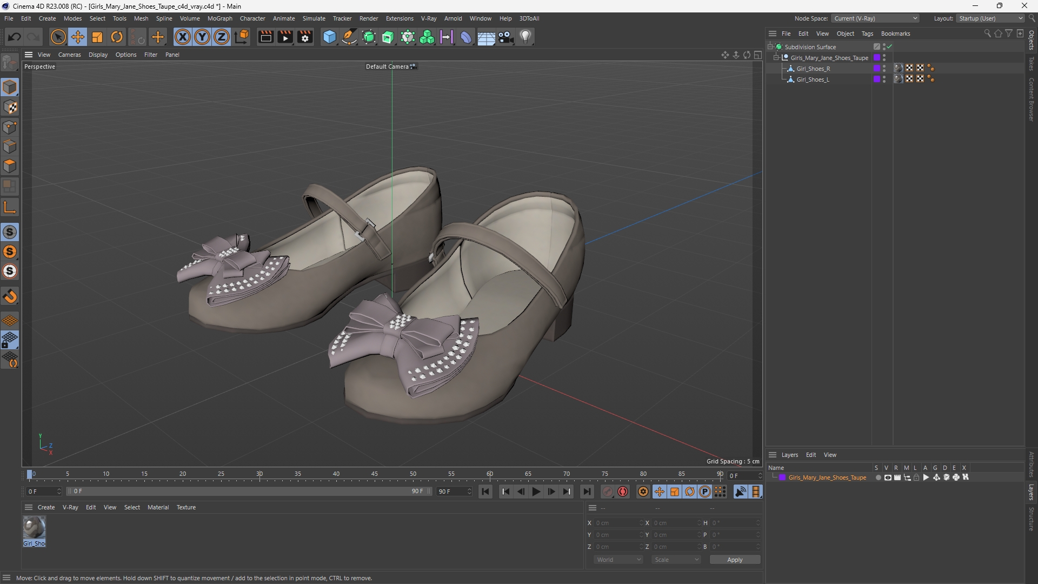This screenshot has height=584, width=1038.
Task: Add a Light object
Action: tap(525, 37)
